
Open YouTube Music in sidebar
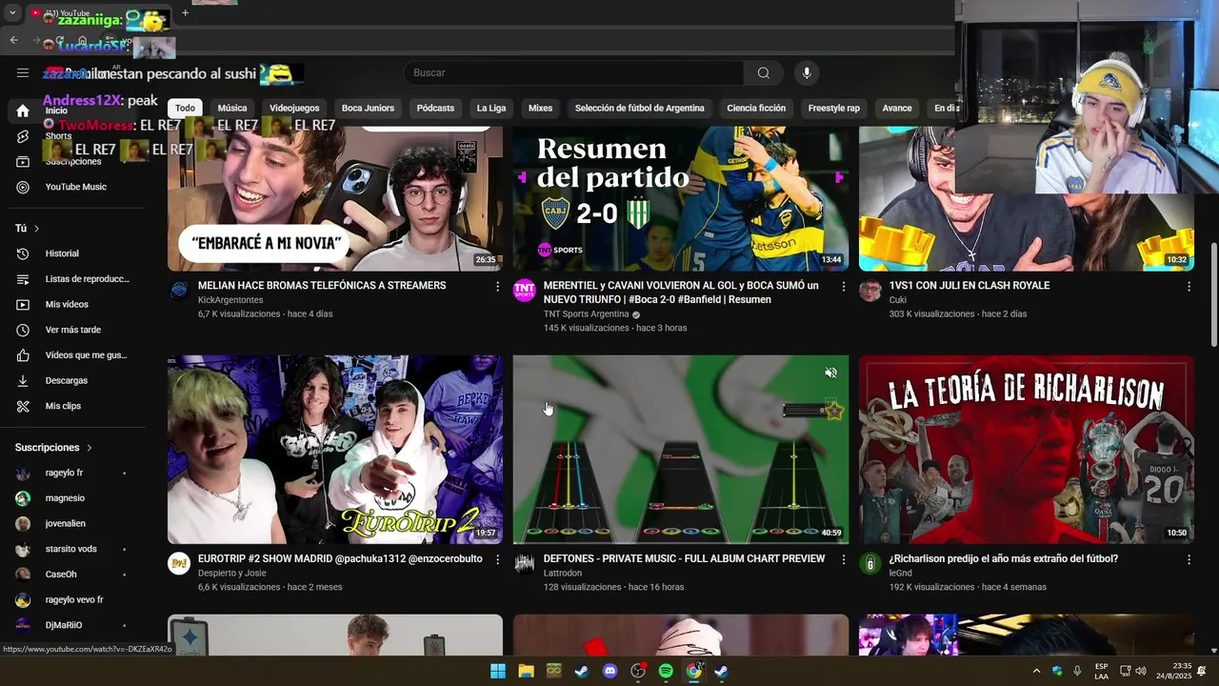(76, 187)
